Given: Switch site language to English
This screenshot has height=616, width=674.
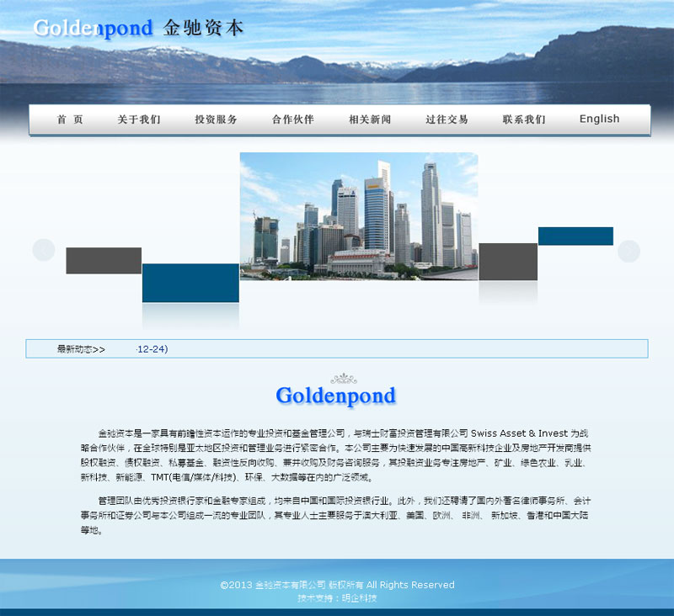Looking at the screenshot, I should click(x=599, y=119).
